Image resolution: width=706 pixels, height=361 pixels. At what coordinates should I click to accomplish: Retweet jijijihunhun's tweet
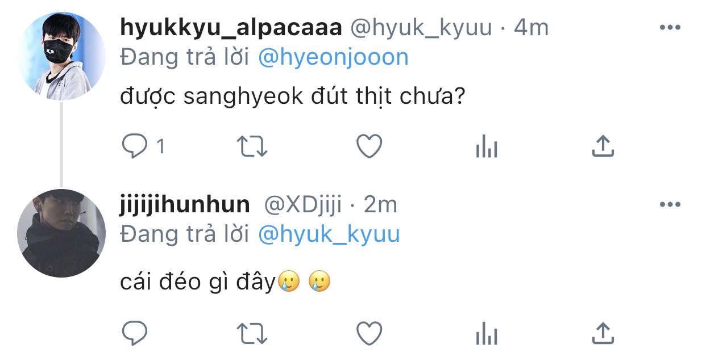(252, 334)
